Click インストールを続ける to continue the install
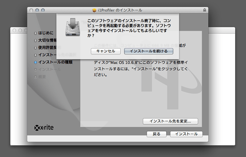 149,51
